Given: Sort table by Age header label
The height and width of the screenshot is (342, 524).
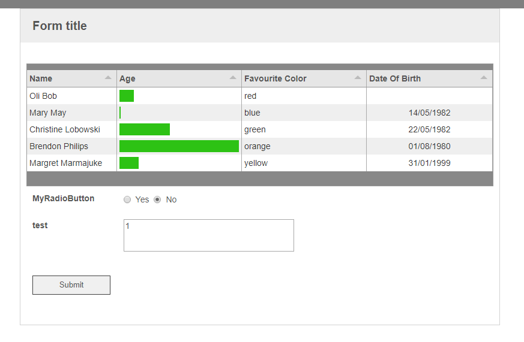Looking at the screenshot, I should (127, 78).
